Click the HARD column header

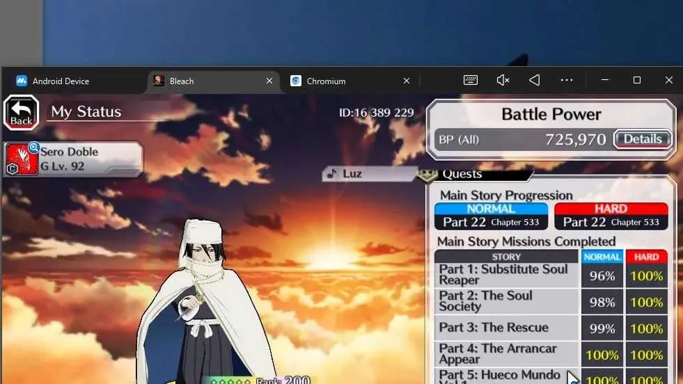tap(646, 257)
